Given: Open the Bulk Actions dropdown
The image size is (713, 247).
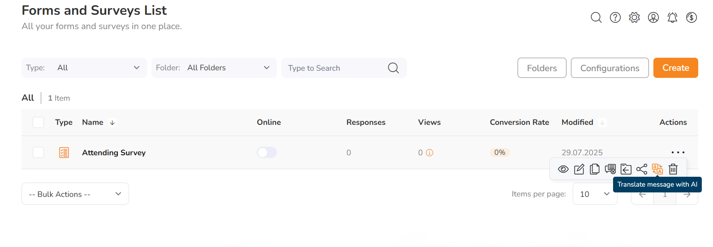Looking at the screenshot, I should [75, 194].
